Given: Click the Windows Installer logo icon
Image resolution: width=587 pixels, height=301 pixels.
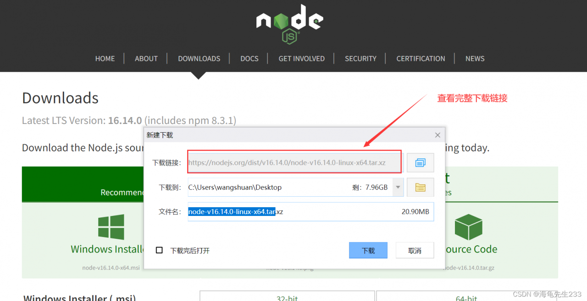Looking at the screenshot, I should click(111, 227).
